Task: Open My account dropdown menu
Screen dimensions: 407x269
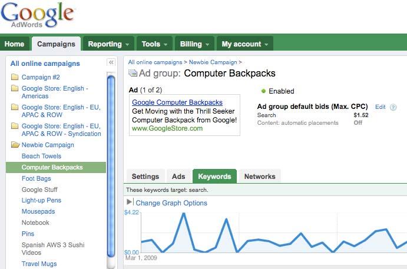Action: pos(244,44)
